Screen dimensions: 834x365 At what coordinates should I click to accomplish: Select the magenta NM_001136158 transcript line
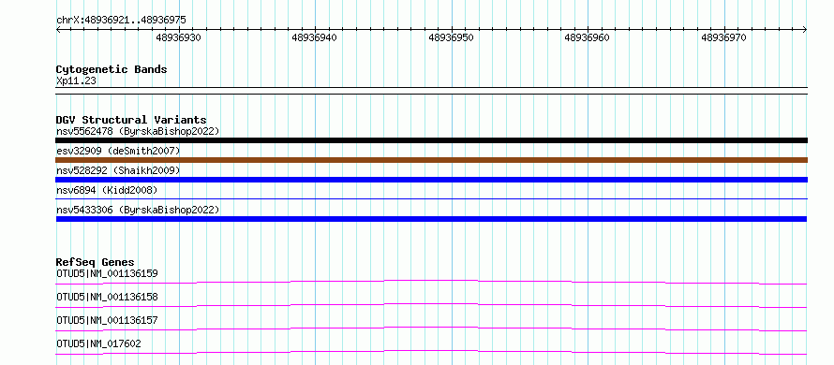(431, 305)
